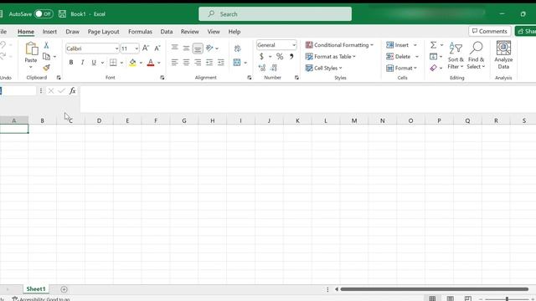Click Format cells button

(401, 68)
